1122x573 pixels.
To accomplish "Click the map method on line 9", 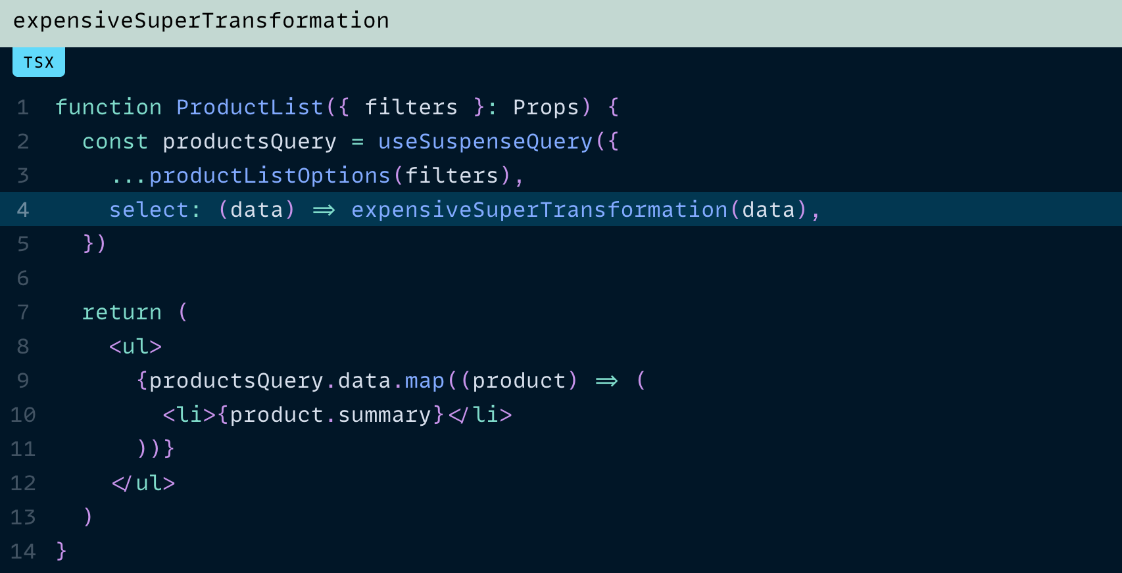I will click(424, 380).
